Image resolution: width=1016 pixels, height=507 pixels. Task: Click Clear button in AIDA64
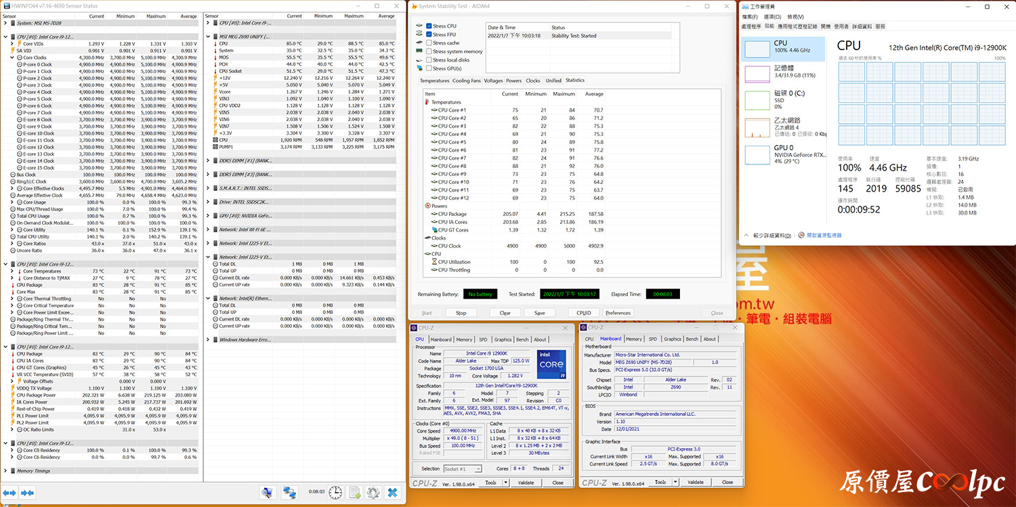click(x=505, y=313)
